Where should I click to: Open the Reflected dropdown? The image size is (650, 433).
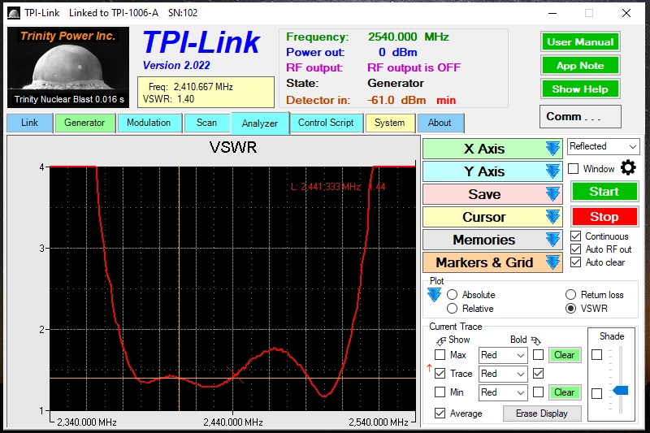(603, 146)
